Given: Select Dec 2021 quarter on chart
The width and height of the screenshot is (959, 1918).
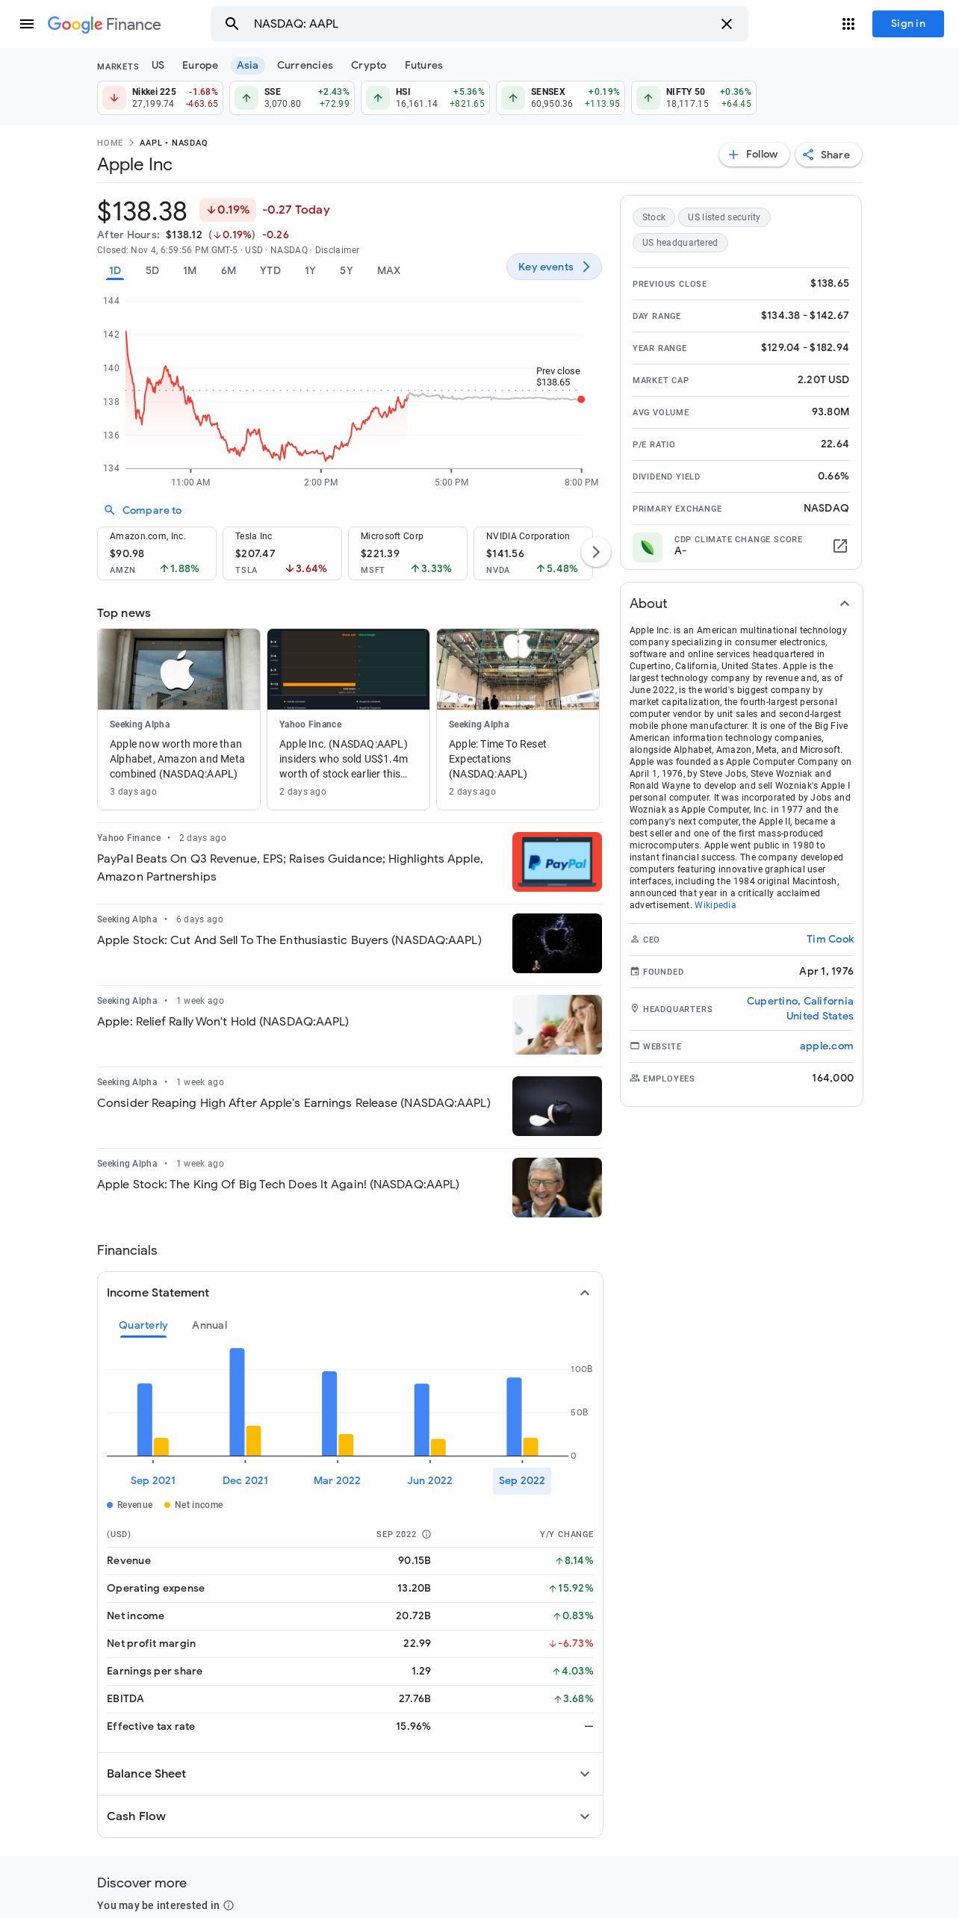Looking at the screenshot, I should (245, 1480).
